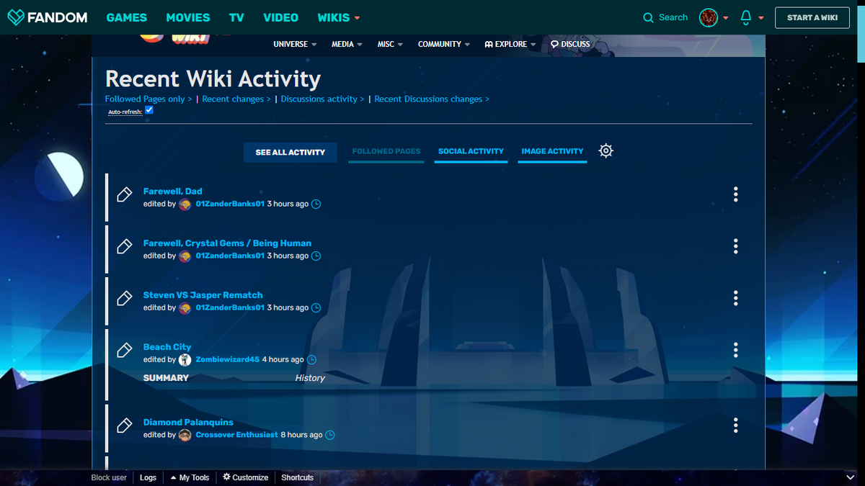
Task: Open the Search icon in the top bar
Action: pos(648,17)
